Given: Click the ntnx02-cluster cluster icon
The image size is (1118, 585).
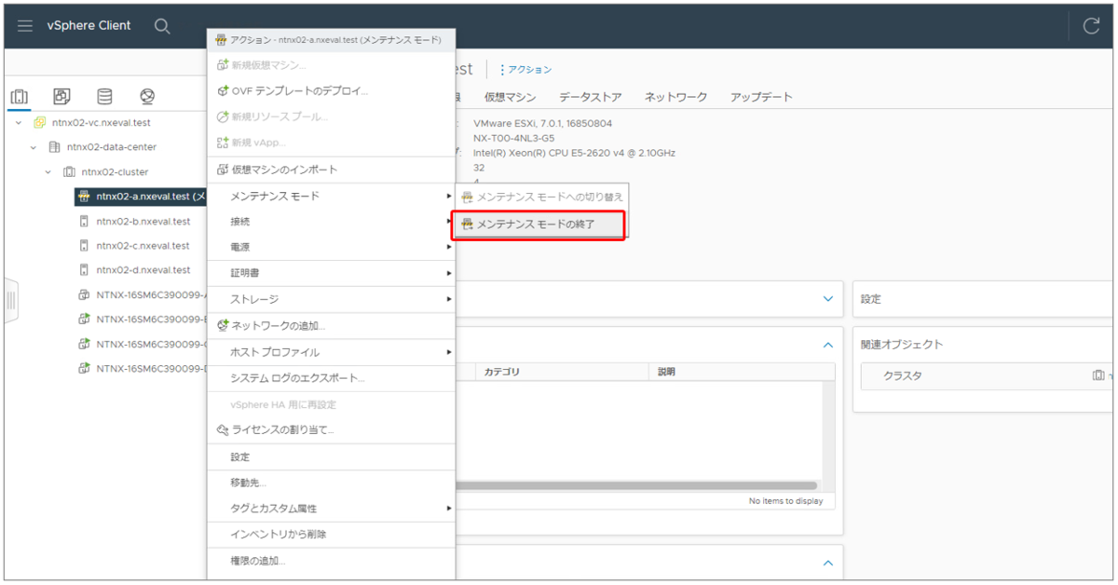Looking at the screenshot, I should click(x=69, y=172).
